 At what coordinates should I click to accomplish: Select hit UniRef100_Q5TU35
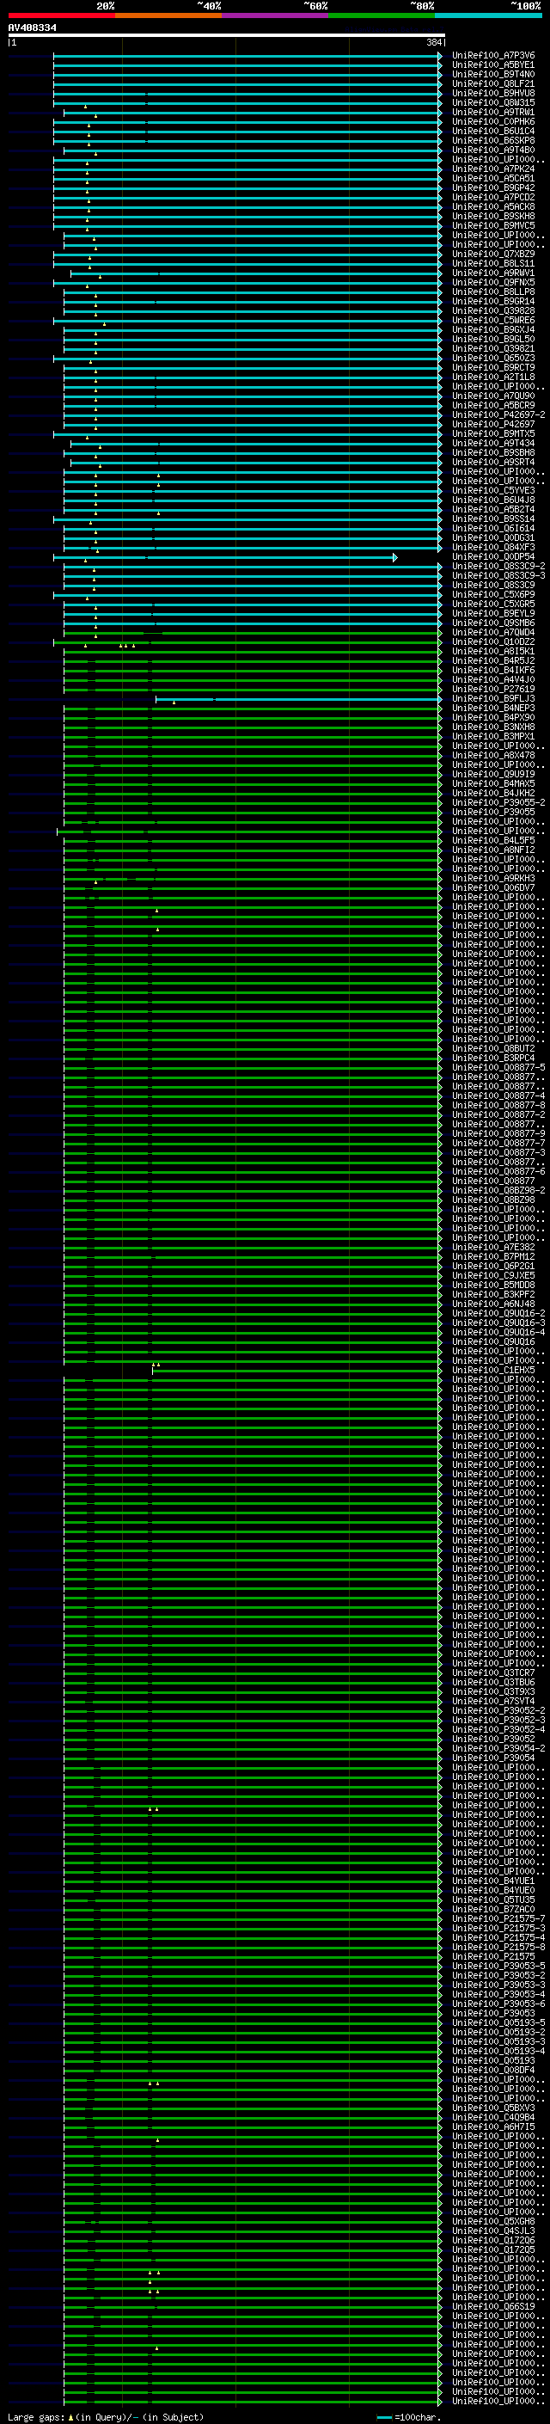click(x=493, y=1899)
